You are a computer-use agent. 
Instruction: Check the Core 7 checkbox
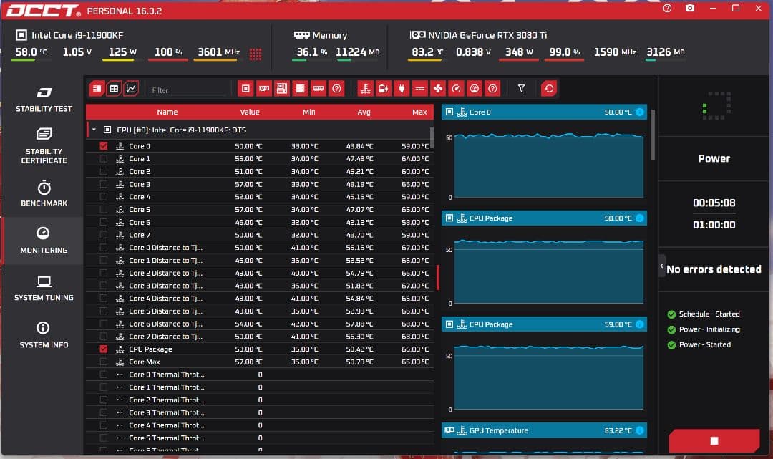click(104, 235)
